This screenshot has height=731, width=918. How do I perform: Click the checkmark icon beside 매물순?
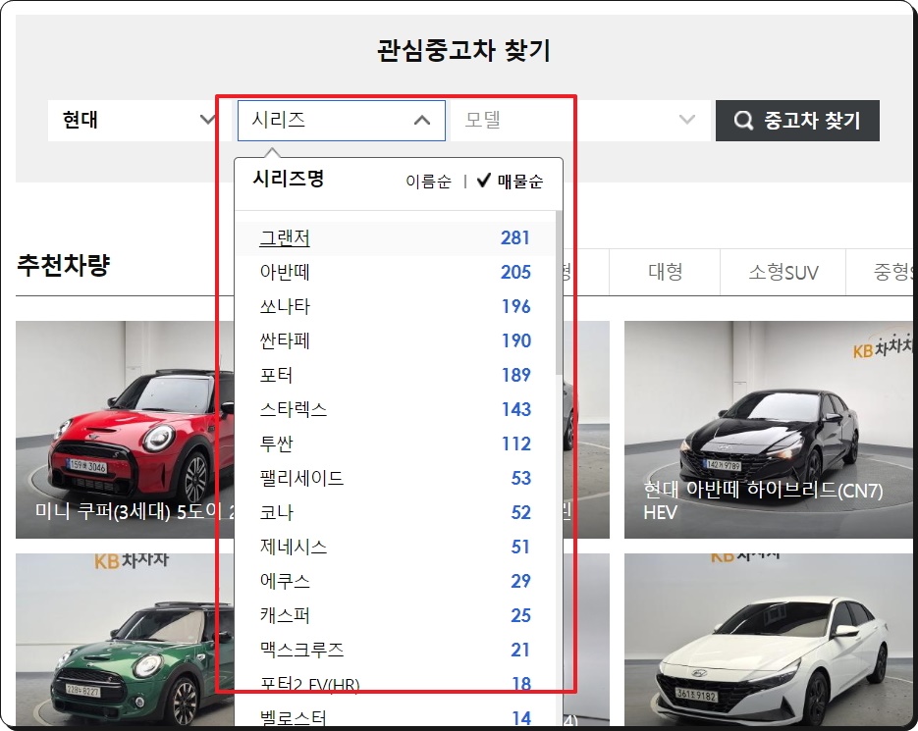pos(484,181)
